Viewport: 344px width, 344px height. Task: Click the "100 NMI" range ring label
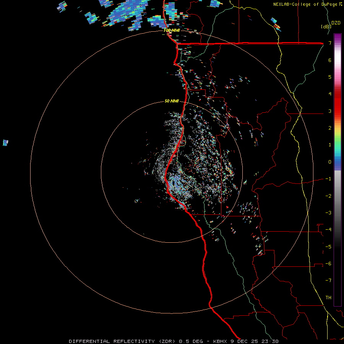(x=172, y=30)
